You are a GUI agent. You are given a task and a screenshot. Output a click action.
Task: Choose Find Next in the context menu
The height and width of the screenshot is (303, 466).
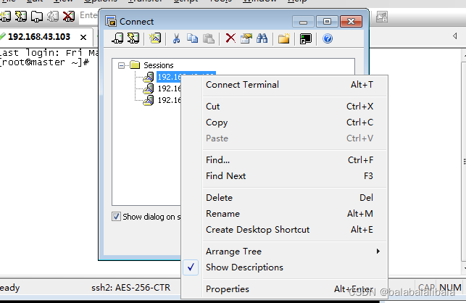(284, 176)
